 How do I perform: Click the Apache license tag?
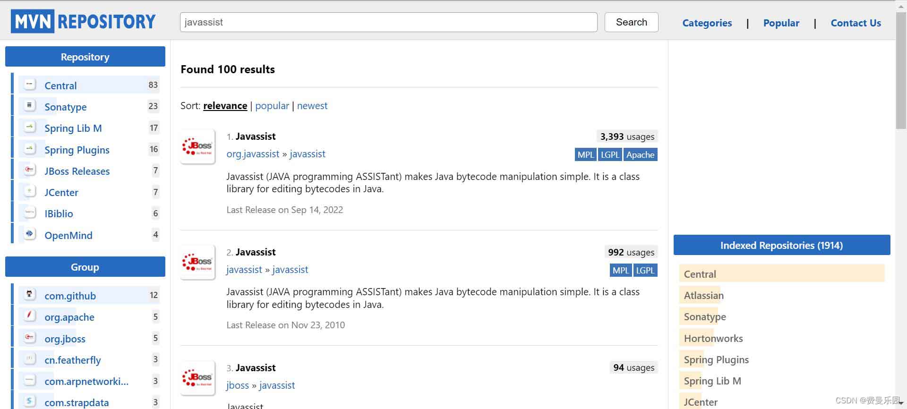click(641, 154)
